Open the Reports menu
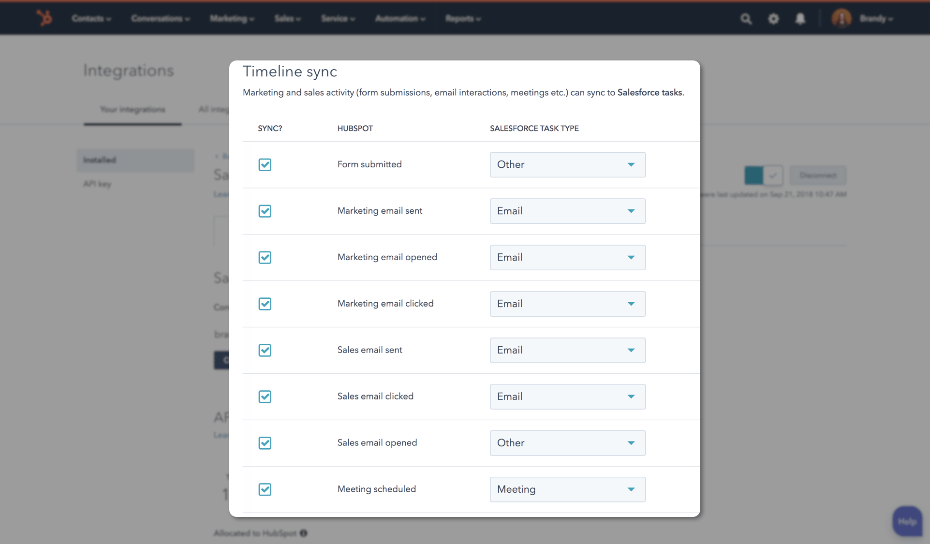Image resolution: width=930 pixels, height=544 pixels. pos(462,18)
